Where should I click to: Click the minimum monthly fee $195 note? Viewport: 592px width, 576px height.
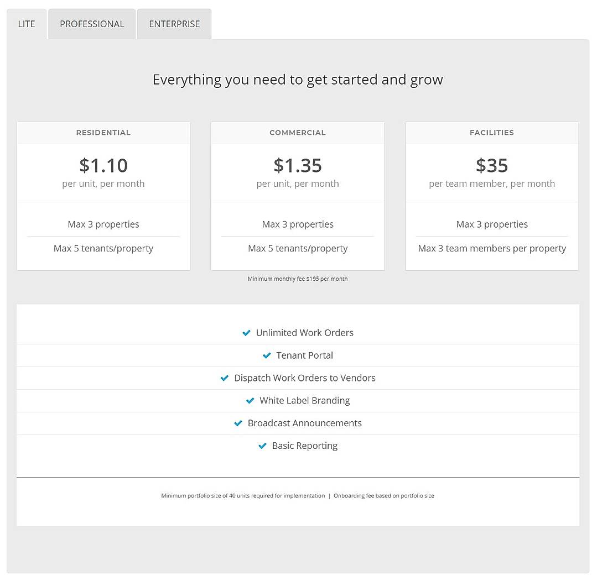pos(297,279)
